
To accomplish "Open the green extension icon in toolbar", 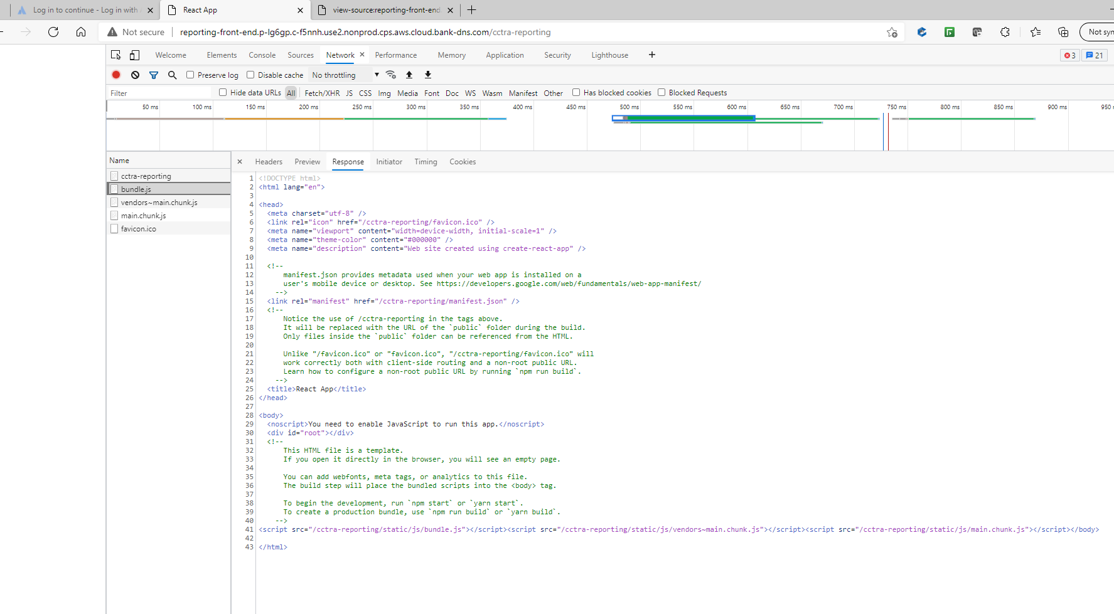I will (950, 32).
